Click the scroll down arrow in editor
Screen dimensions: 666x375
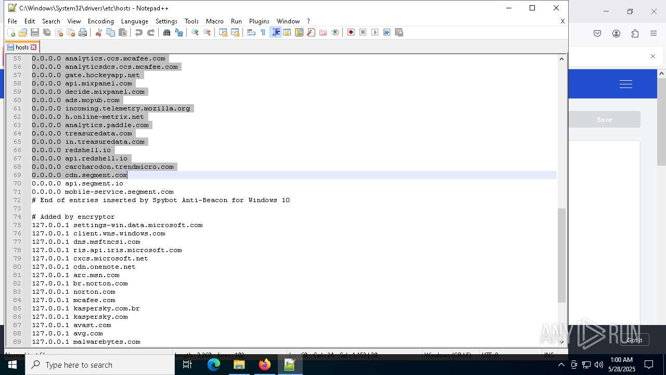(561, 342)
